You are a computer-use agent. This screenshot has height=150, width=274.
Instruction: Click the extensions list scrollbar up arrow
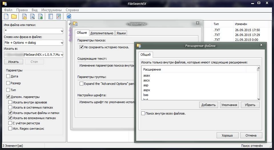click(x=259, y=68)
